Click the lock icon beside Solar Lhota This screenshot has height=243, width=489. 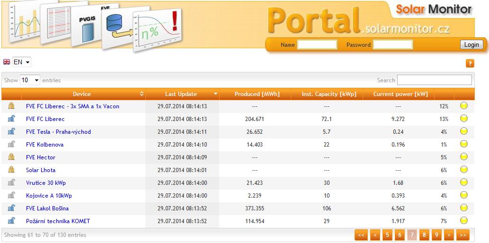pos(11,170)
